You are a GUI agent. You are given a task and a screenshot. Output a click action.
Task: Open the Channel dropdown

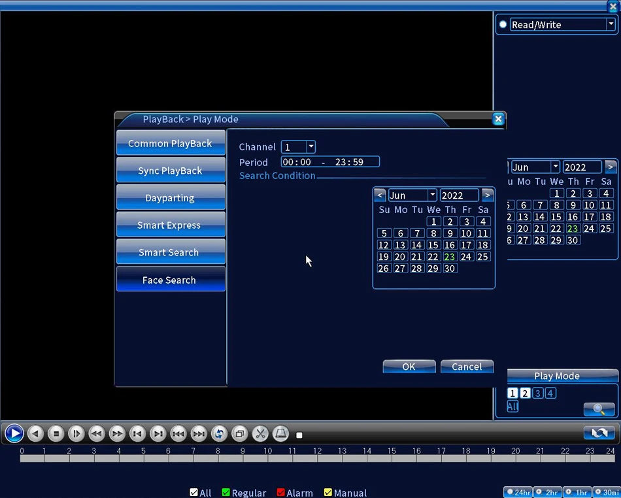(x=310, y=147)
